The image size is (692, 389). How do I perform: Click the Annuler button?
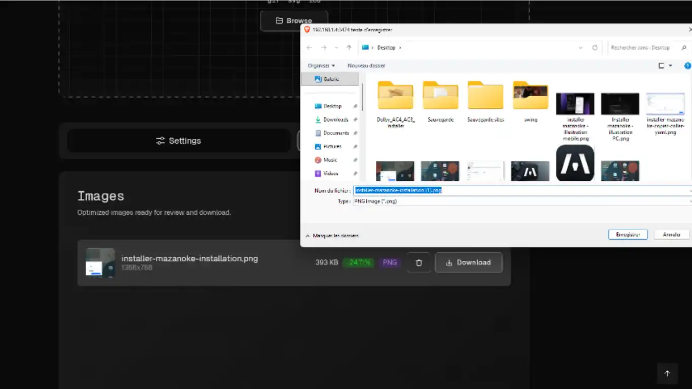point(671,235)
